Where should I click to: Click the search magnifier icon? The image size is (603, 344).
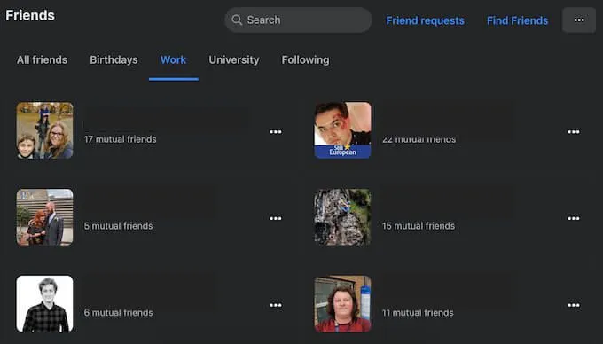[237, 20]
